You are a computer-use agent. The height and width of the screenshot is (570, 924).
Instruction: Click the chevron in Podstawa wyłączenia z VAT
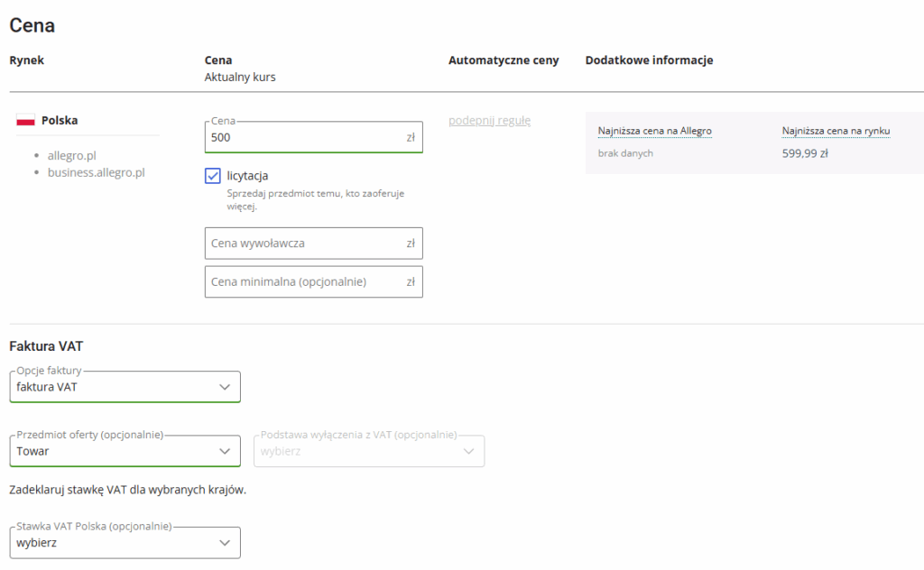468,451
